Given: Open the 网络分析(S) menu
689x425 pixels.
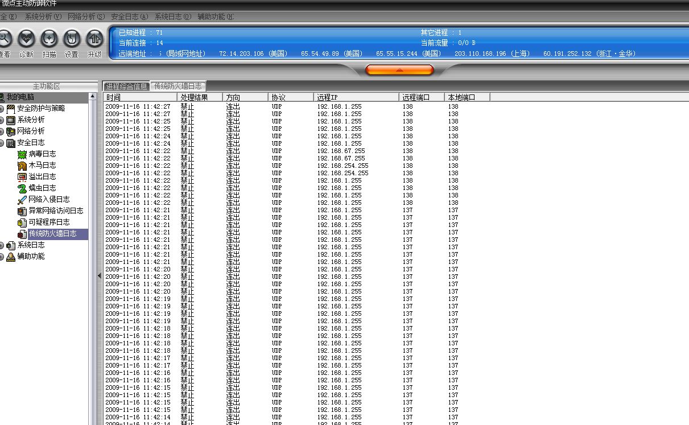Looking at the screenshot, I should pos(86,17).
